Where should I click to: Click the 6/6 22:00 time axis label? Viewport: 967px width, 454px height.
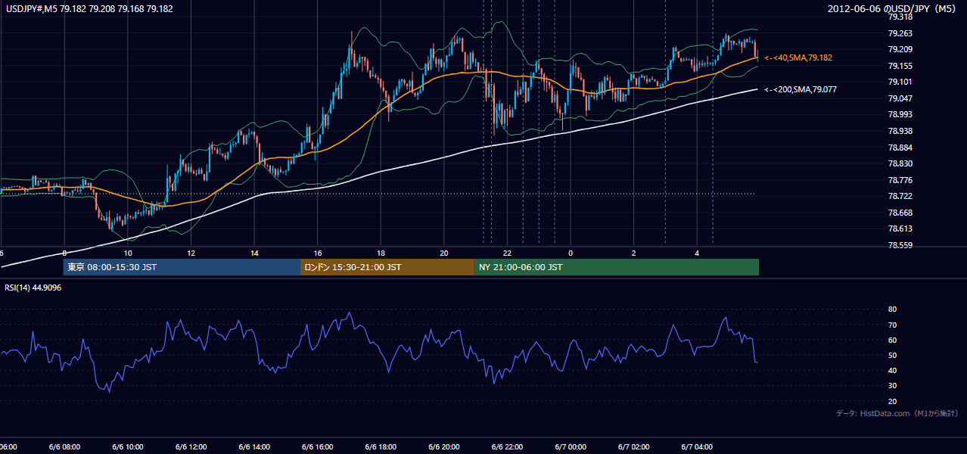[x=507, y=447]
